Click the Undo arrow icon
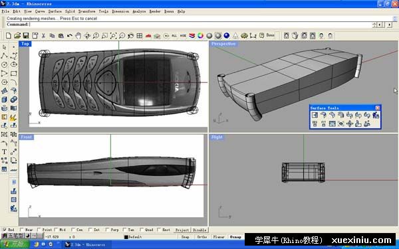The width and height of the screenshot is (399, 249). [69, 36]
